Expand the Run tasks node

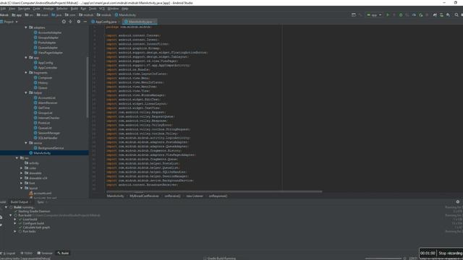(x=15, y=231)
